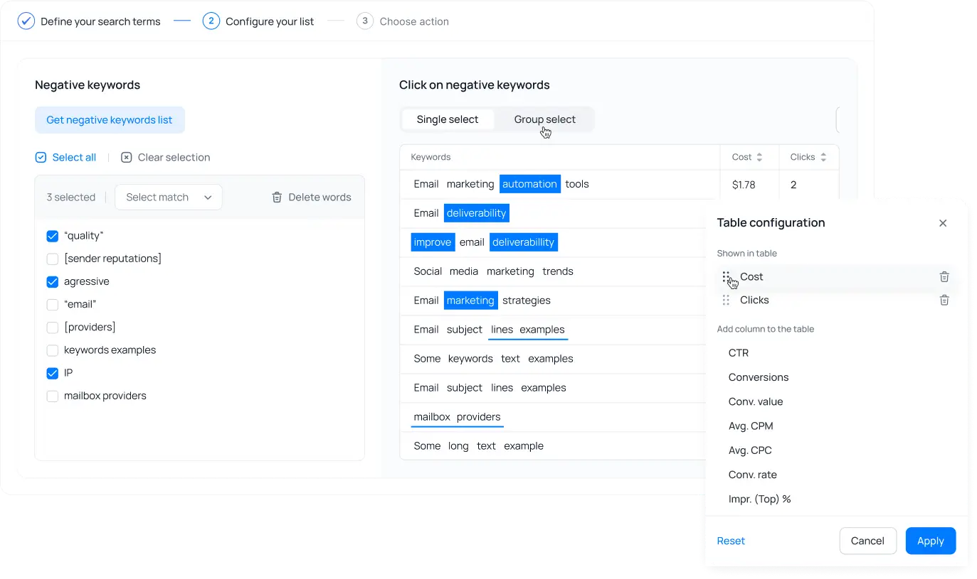Add Conv. rate column

(753, 475)
